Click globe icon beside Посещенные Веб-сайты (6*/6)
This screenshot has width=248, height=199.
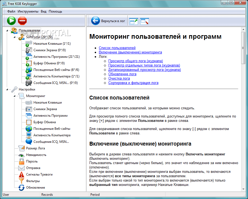(x=29, y=70)
